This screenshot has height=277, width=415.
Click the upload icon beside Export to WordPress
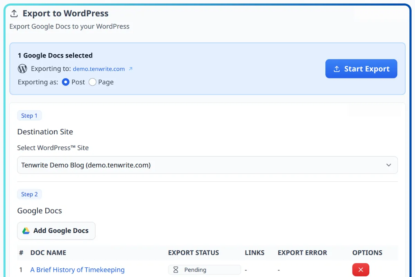(x=14, y=13)
